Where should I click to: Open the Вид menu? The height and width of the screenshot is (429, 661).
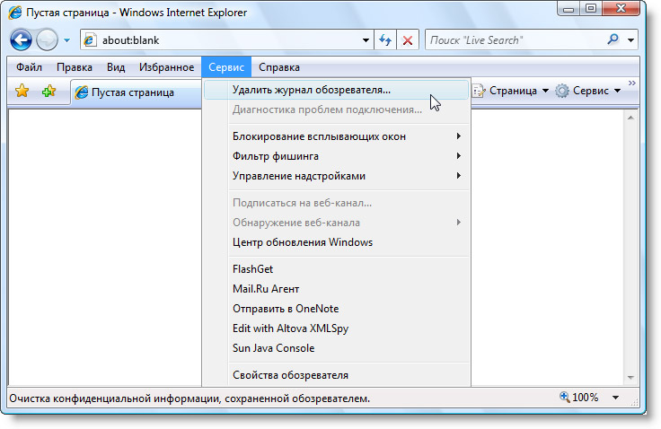[116, 67]
